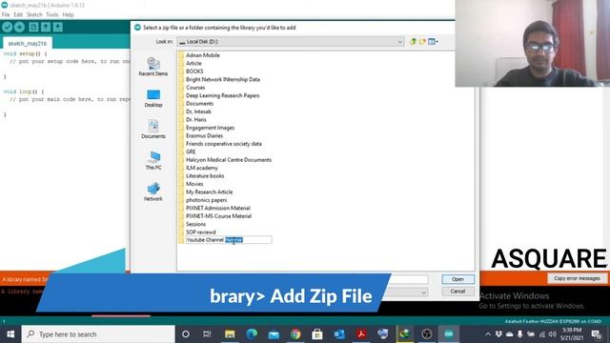The width and height of the screenshot is (610, 343).
Task: Click the Cancel button in dialog
Action: coord(457,292)
